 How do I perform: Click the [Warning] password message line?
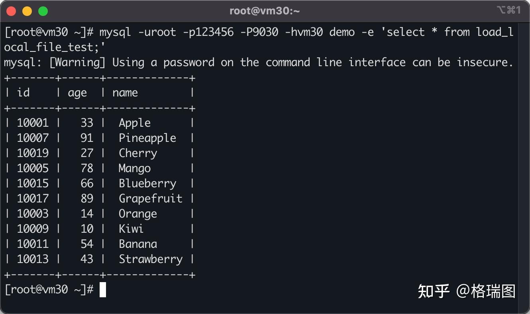pyautogui.click(x=258, y=63)
